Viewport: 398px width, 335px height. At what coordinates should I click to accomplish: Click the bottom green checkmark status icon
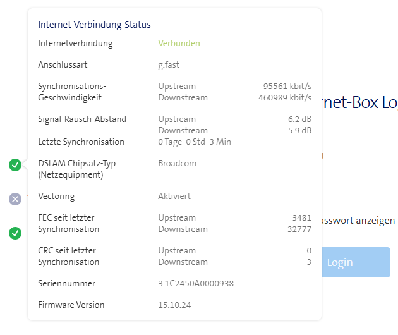(x=15, y=233)
